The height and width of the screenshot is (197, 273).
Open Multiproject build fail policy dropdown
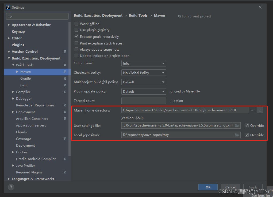point(144,82)
